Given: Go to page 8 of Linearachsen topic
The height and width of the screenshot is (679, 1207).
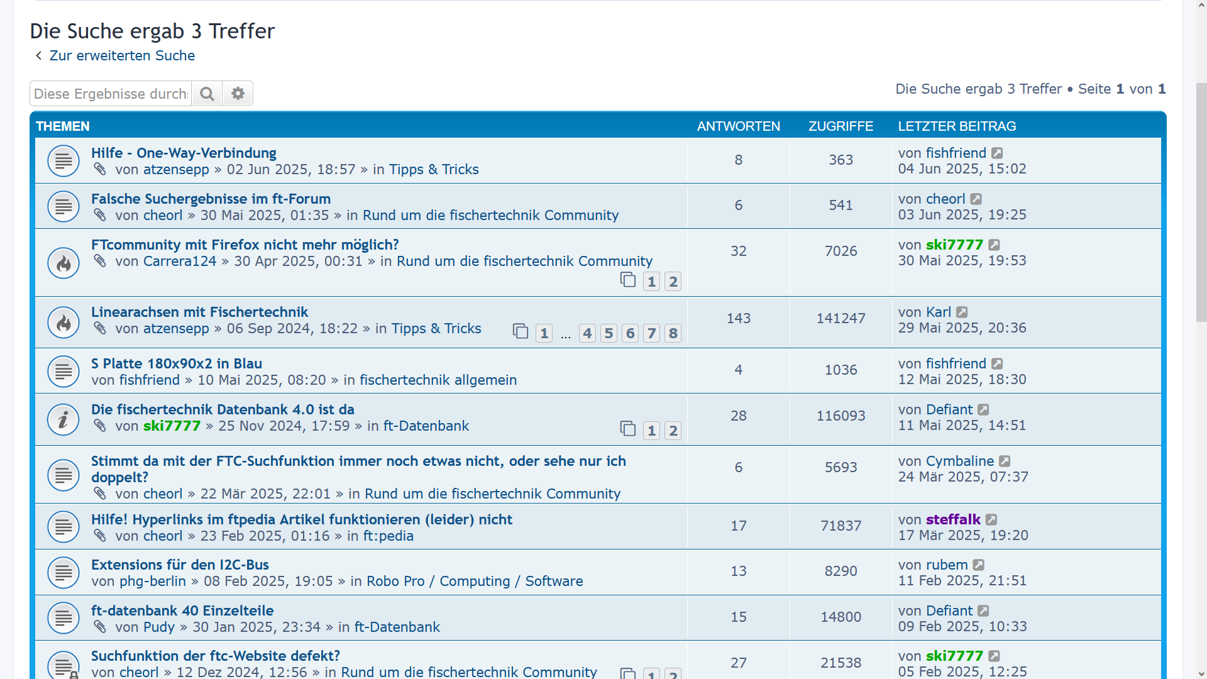Looking at the screenshot, I should pos(673,333).
